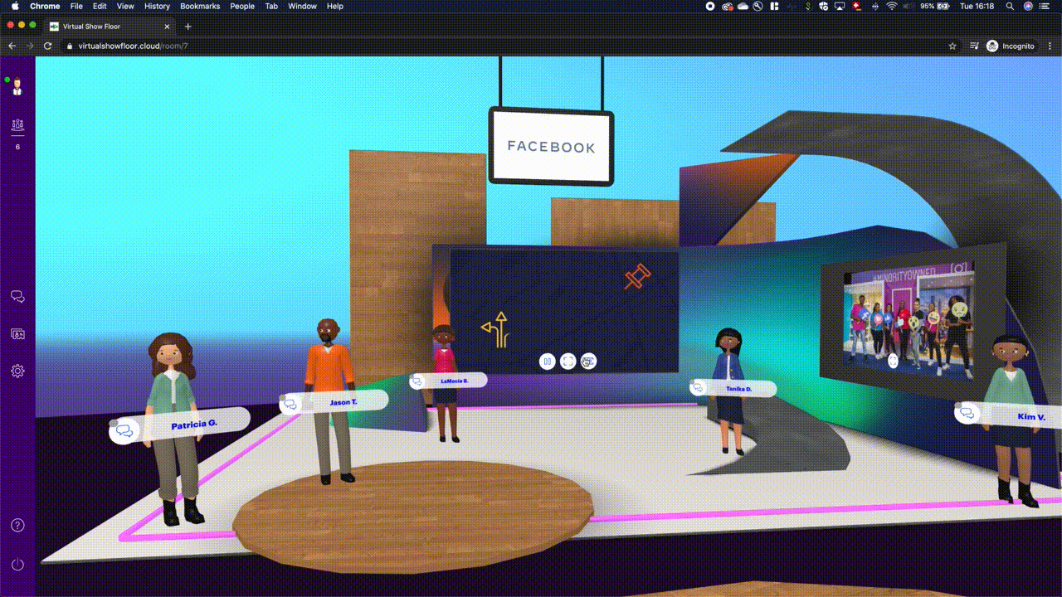
Task: Go back to the previous page
Action: click(x=12, y=46)
